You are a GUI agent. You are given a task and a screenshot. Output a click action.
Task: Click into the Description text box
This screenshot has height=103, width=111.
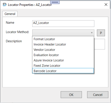coord(99,44)
